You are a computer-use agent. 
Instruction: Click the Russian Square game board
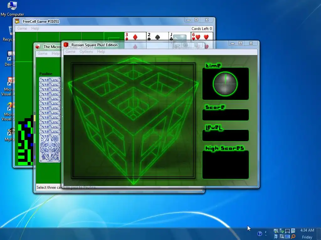point(133,120)
